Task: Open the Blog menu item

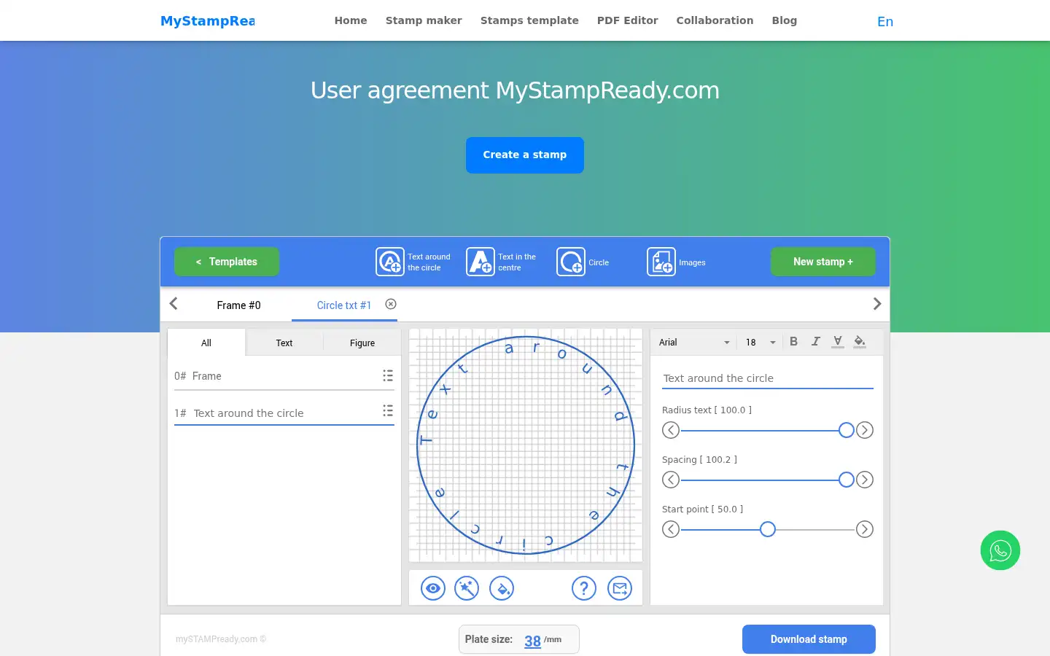Action: tap(785, 20)
